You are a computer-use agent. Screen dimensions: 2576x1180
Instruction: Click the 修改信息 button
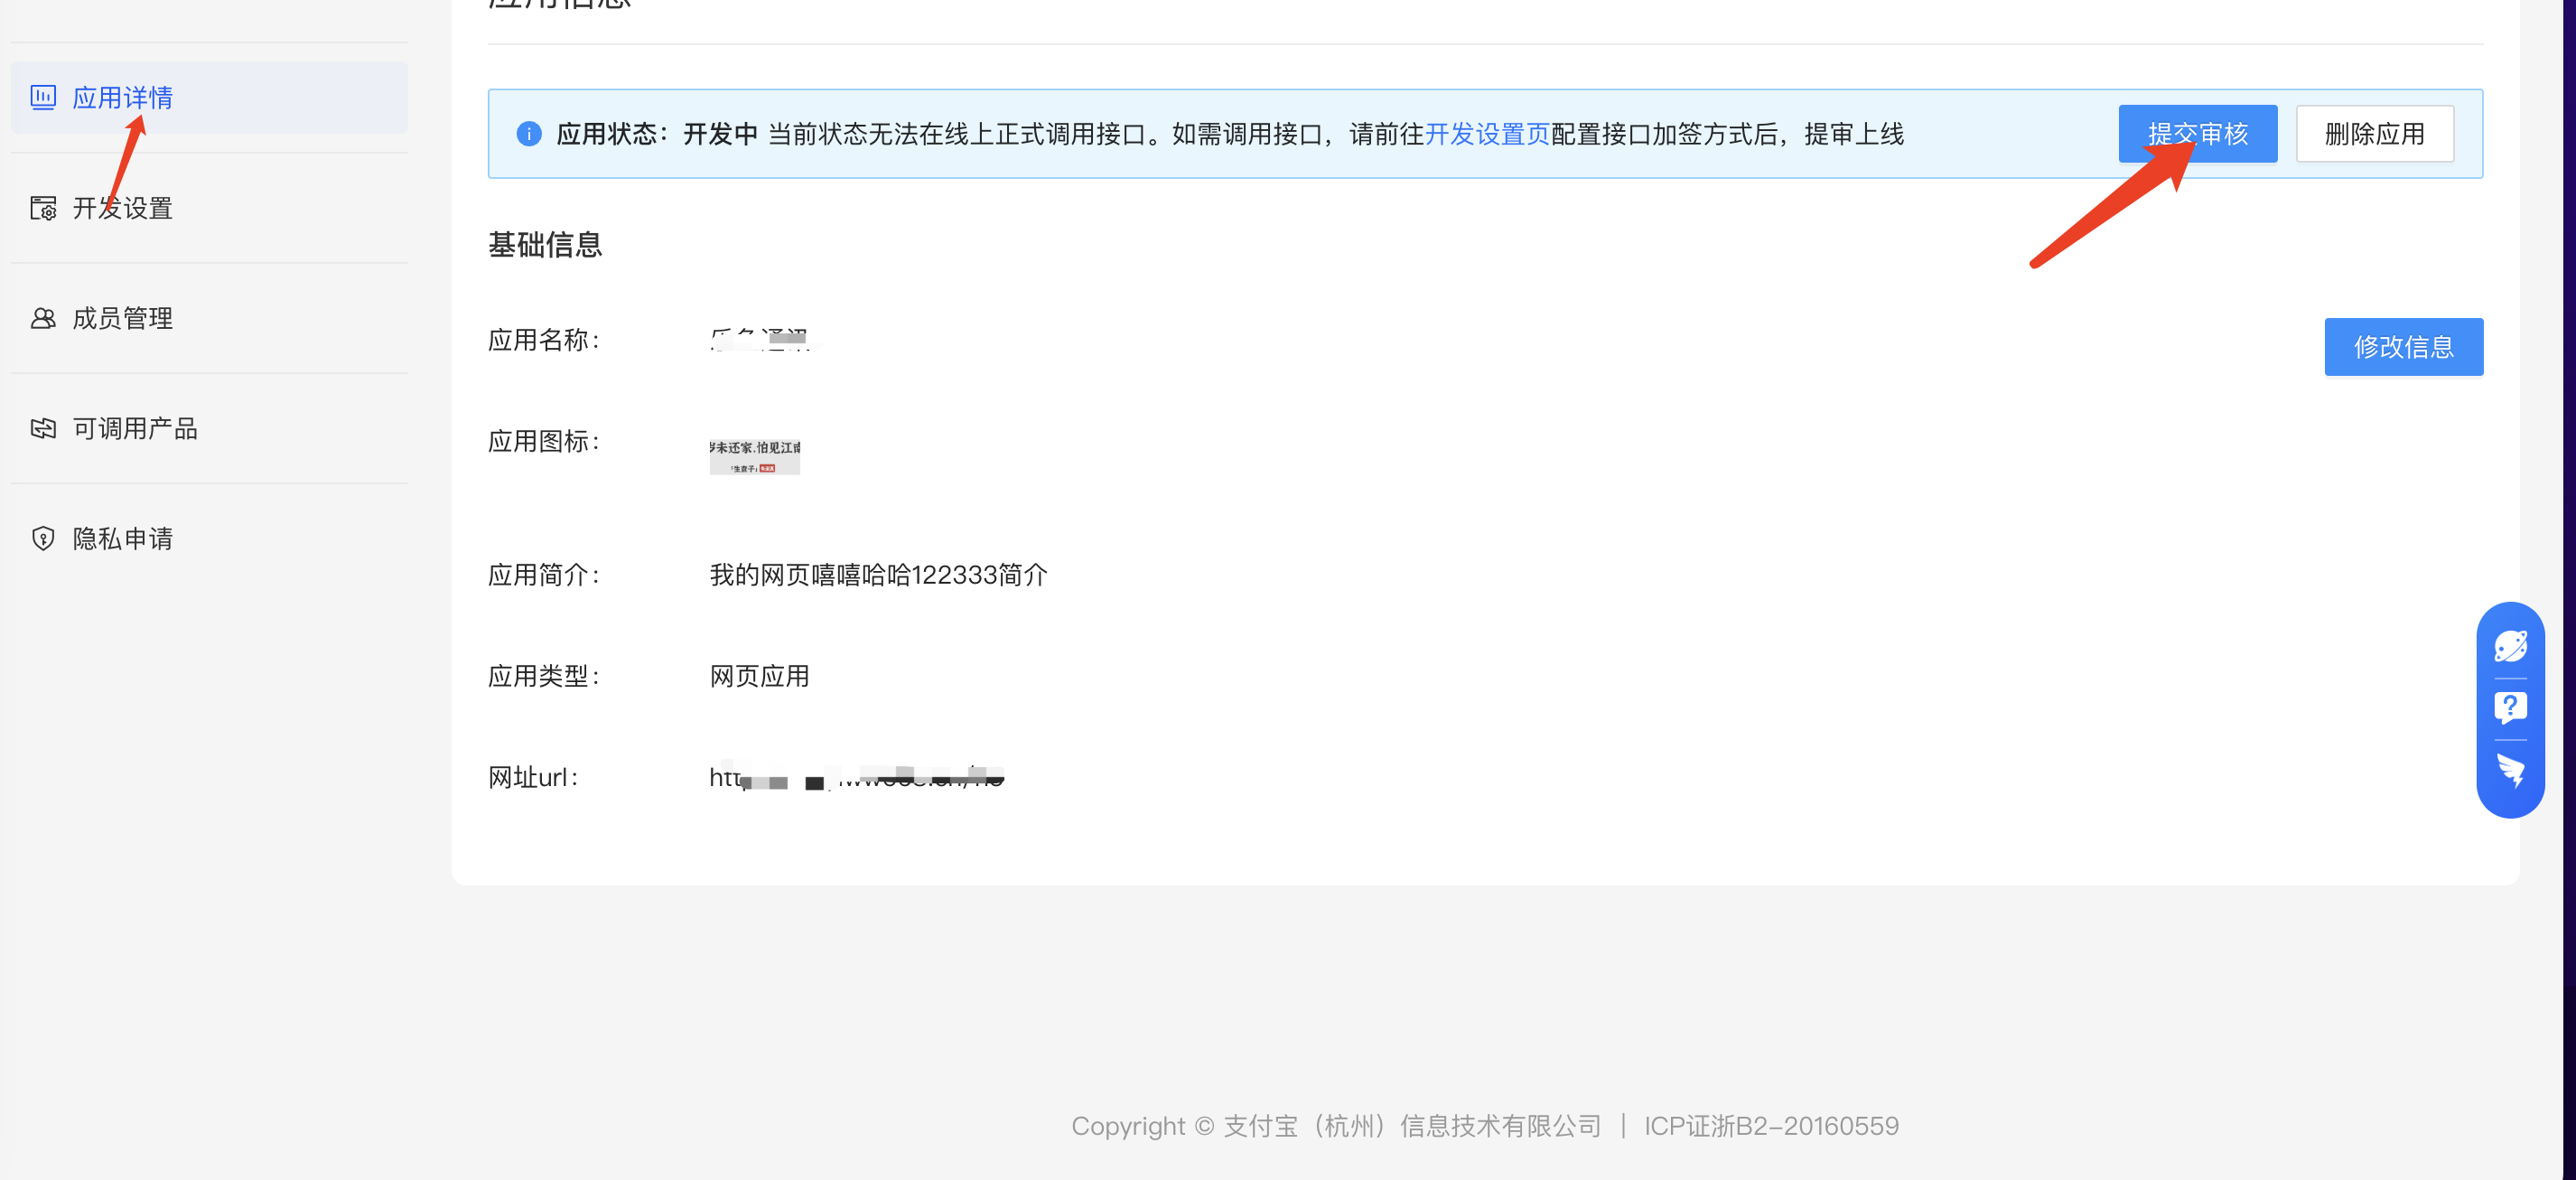(2403, 347)
